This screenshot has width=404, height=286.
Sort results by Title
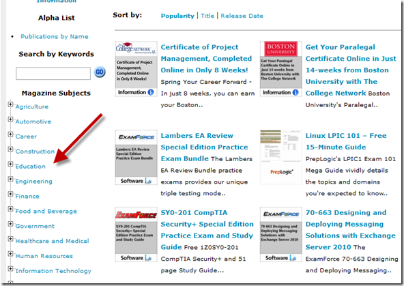coord(207,16)
